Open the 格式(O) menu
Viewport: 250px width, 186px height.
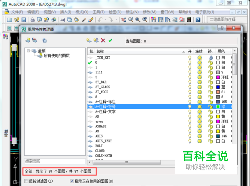(x=82, y=12)
